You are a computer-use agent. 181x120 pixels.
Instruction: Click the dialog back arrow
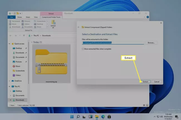tap(79, 27)
